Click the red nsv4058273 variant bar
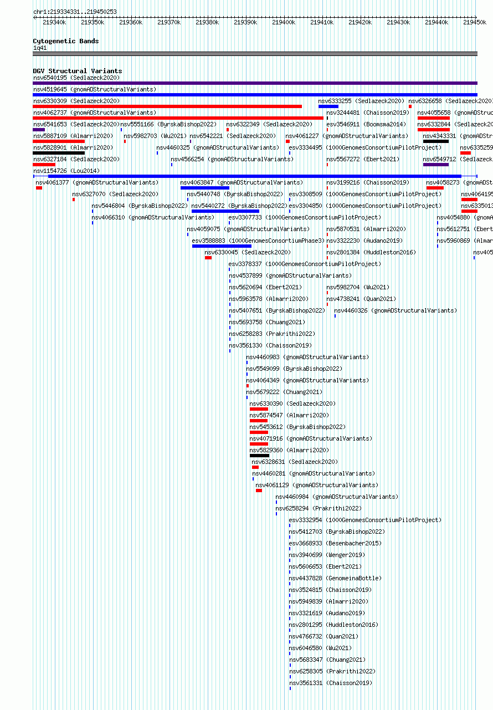This screenshot has height=710, width=493. click(435, 188)
